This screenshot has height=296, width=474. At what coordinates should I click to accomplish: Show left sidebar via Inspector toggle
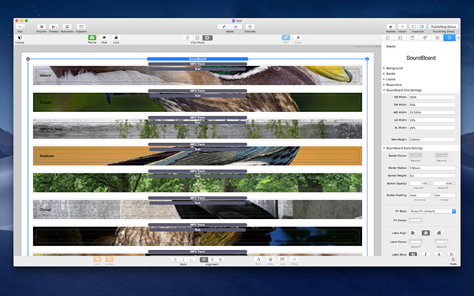(414, 27)
